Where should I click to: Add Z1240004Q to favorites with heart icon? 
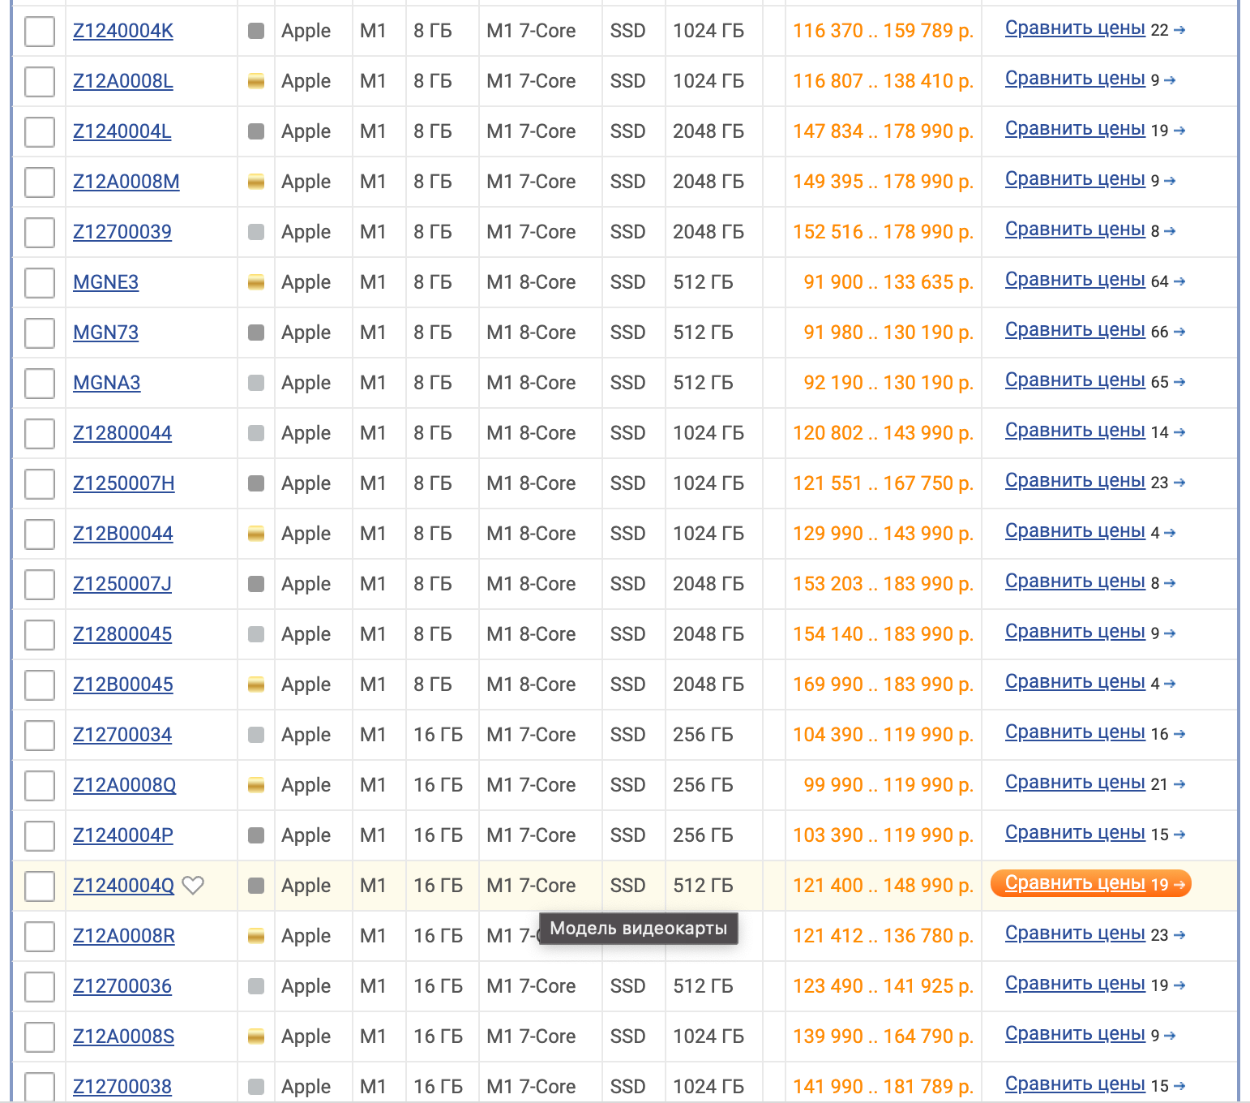pos(193,886)
